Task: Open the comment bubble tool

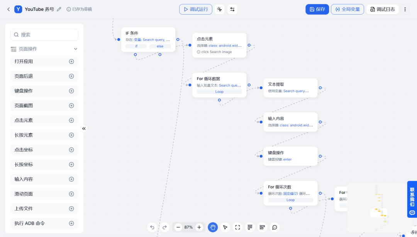Action: (x=275, y=227)
